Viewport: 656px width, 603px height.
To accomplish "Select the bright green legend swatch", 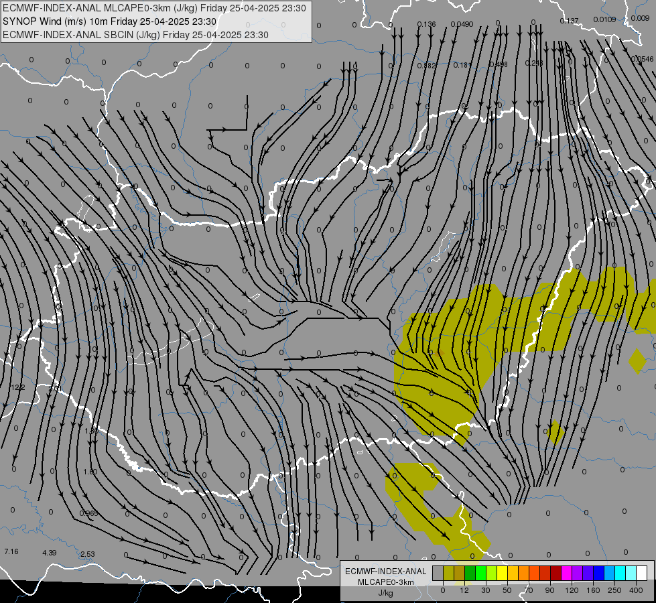I will tap(481, 573).
